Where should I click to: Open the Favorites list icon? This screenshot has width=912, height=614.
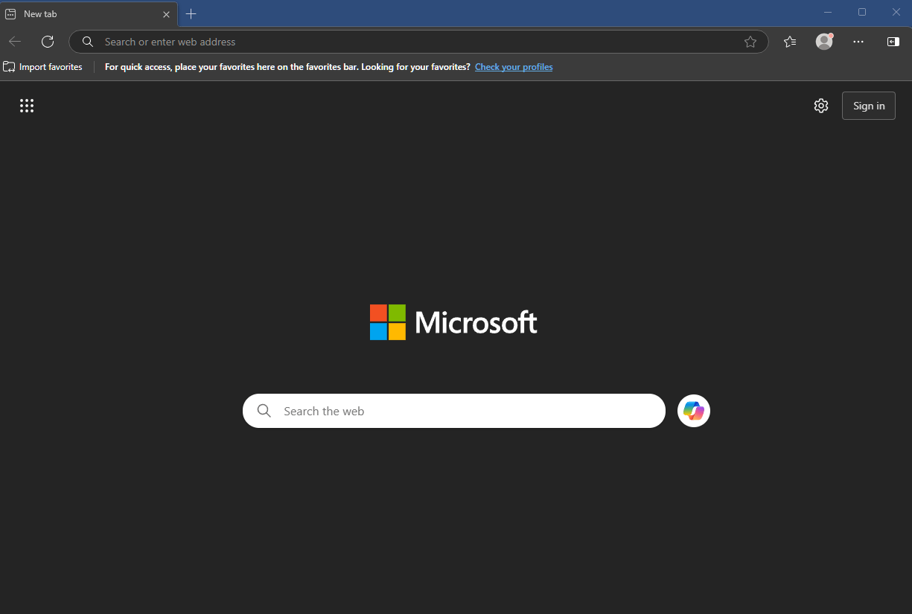coord(790,42)
